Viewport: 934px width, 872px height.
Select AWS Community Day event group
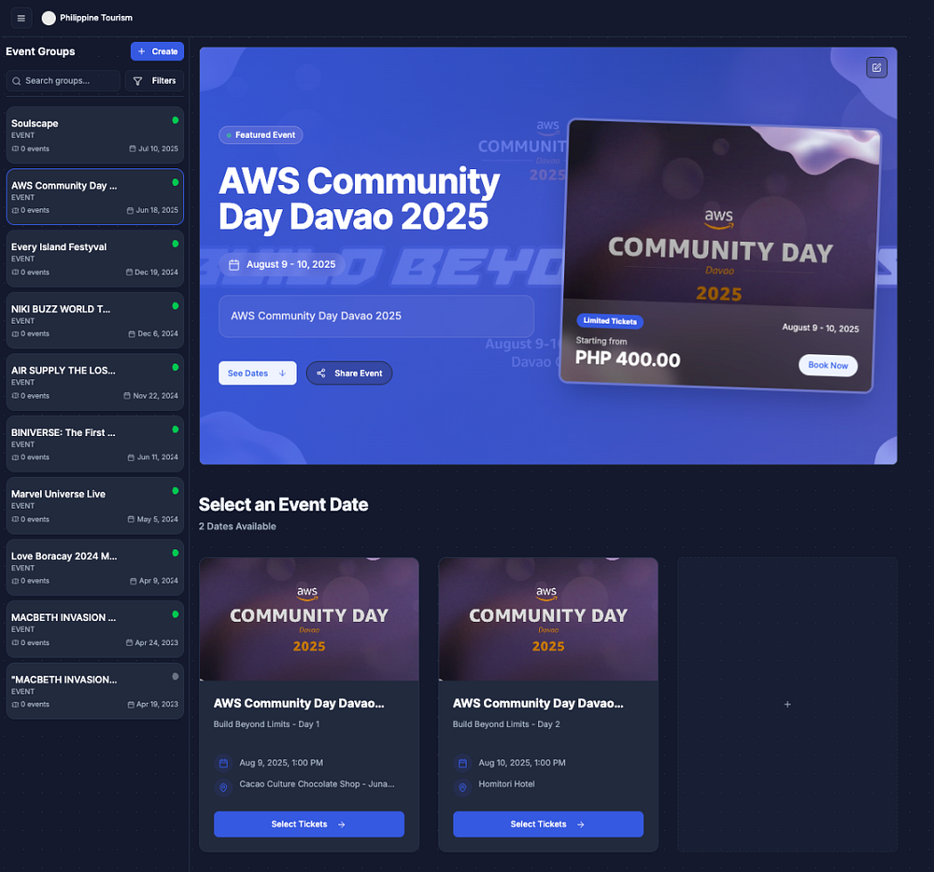(94, 197)
